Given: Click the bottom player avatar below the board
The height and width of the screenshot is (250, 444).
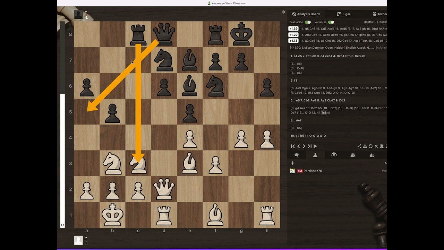Looking at the screenshot, I should tap(78, 240).
